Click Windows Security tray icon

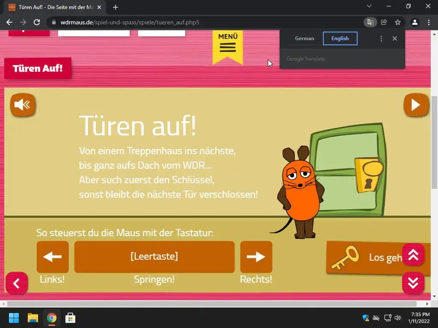click(366, 318)
